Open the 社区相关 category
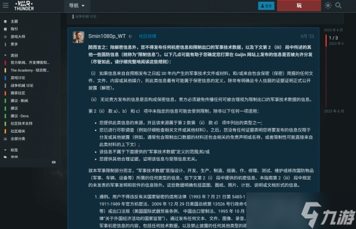The height and width of the screenshot is (229, 356). click(18, 132)
